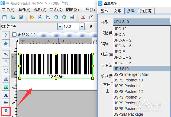Screen dimensions: 171x117
Task: Select the rich text paragraph tool
Action: (6, 103)
